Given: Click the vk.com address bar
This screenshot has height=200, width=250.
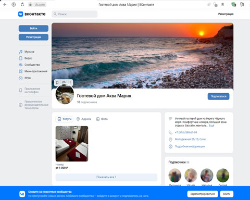Looking at the screenshot, I should coord(40,5).
